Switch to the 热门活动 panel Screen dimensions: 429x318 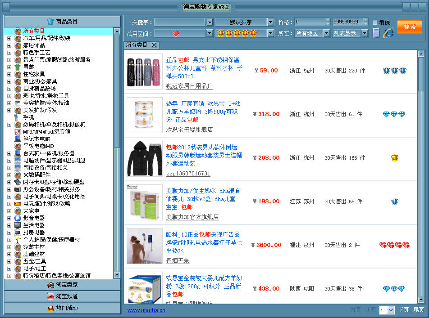(62, 308)
